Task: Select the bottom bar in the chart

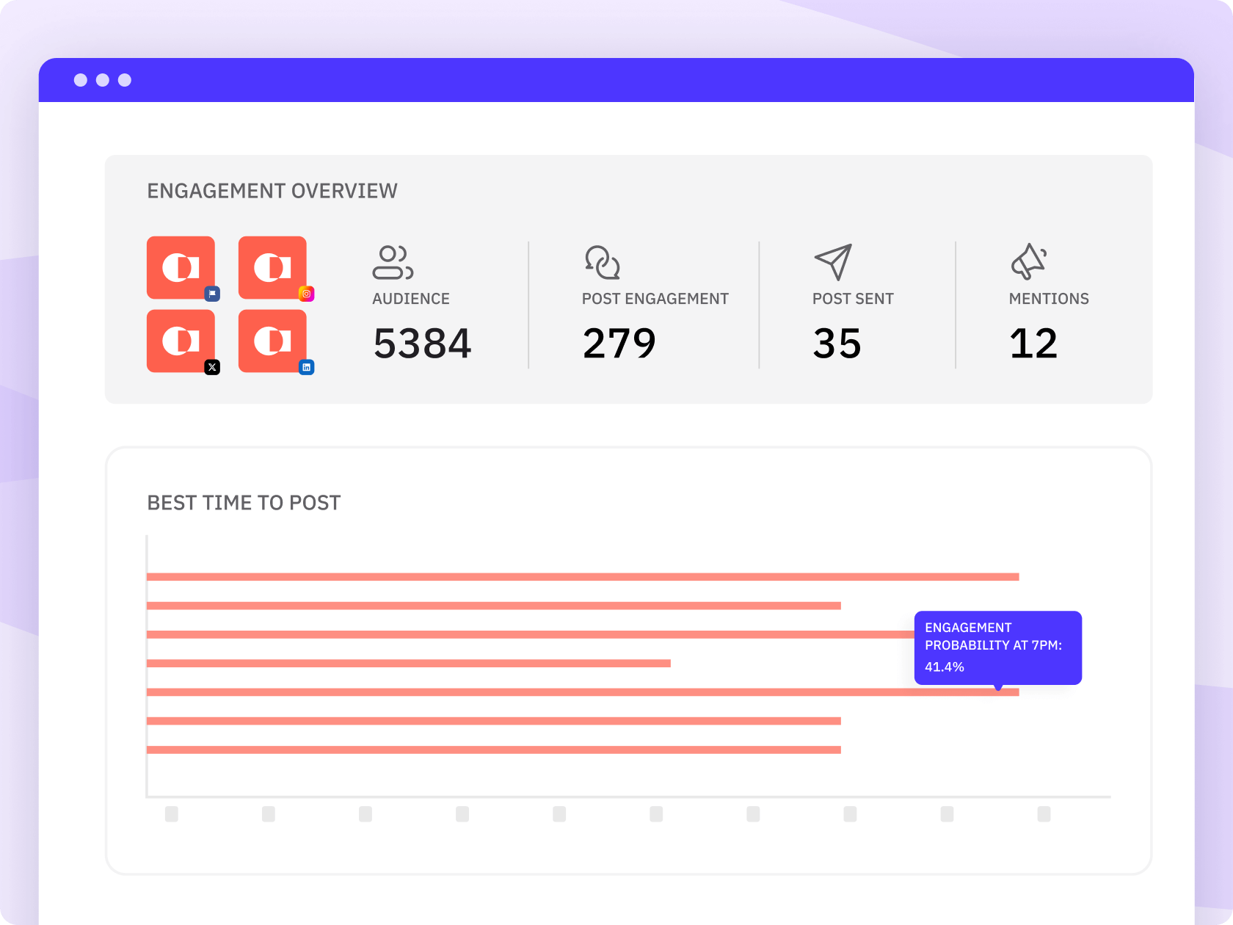Action: (493, 750)
